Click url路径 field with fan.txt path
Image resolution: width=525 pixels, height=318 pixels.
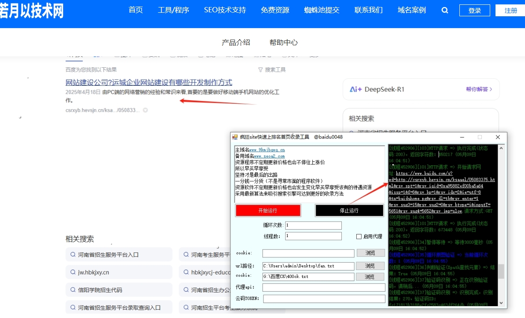pos(308,266)
